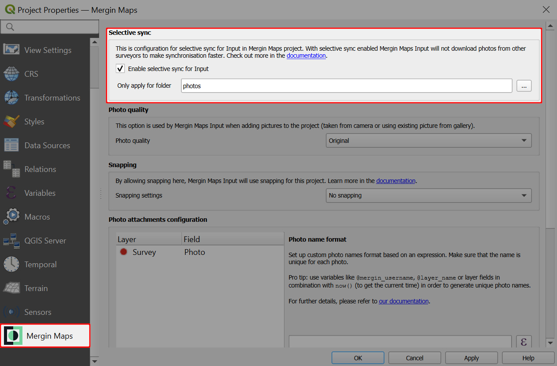Open the Transformations icon in sidebar
The image size is (557, 366).
tap(11, 97)
